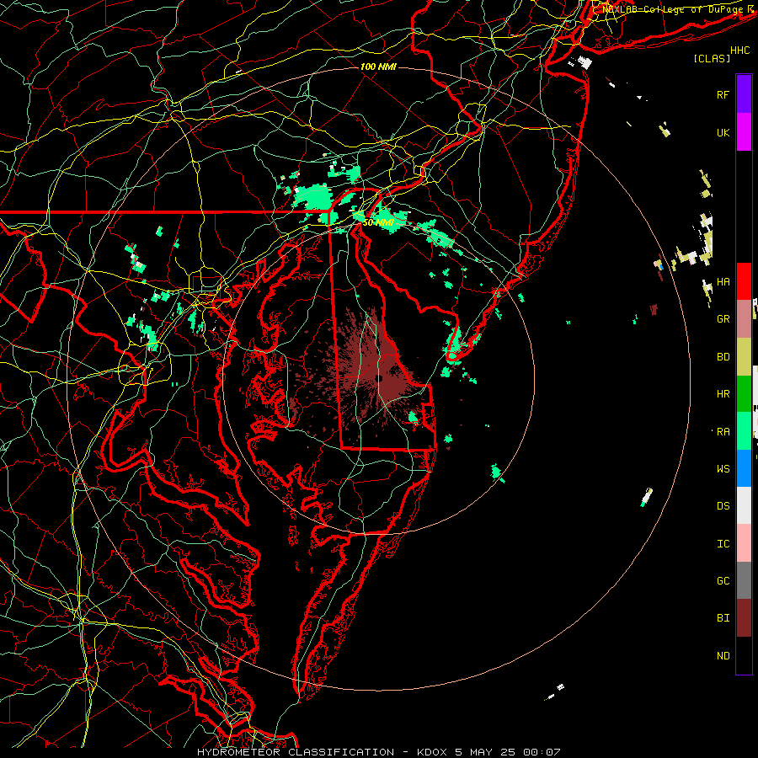This screenshot has height=758, width=758.
Task: Click the "RA" legend label
Action: click(x=723, y=431)
